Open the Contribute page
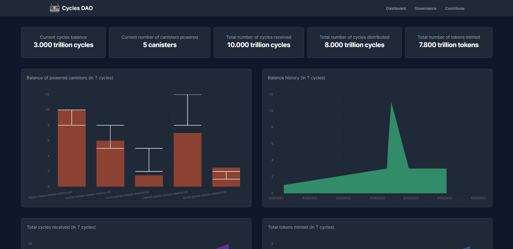 pyautogui.click(x=454, y=8)
